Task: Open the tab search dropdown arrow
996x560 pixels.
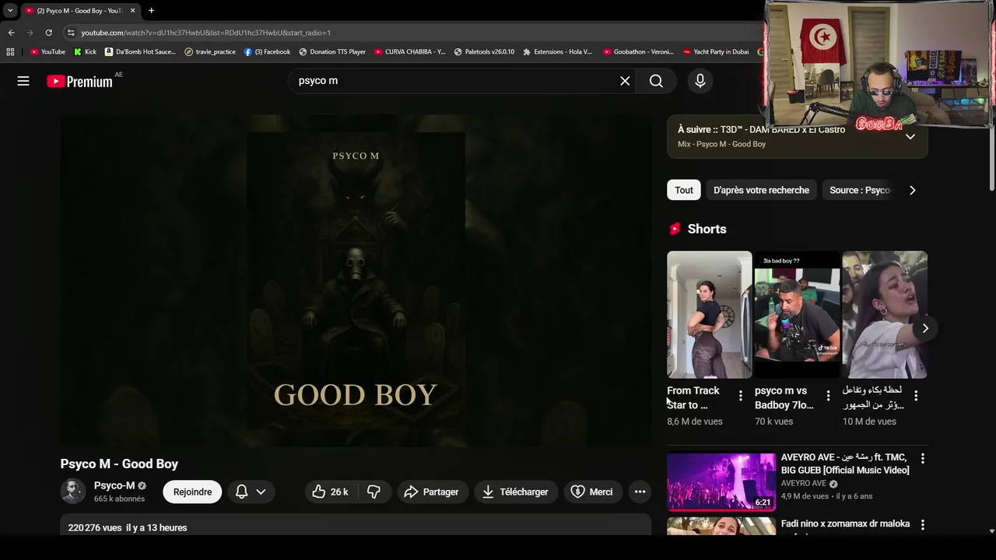Action: tap(10, 10)
